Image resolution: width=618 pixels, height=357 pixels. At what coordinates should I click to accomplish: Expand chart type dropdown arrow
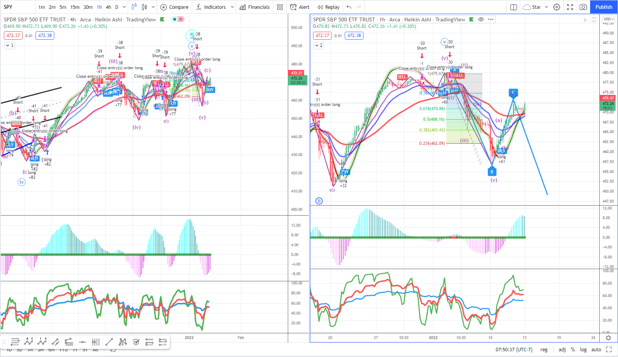coord(153,7)
